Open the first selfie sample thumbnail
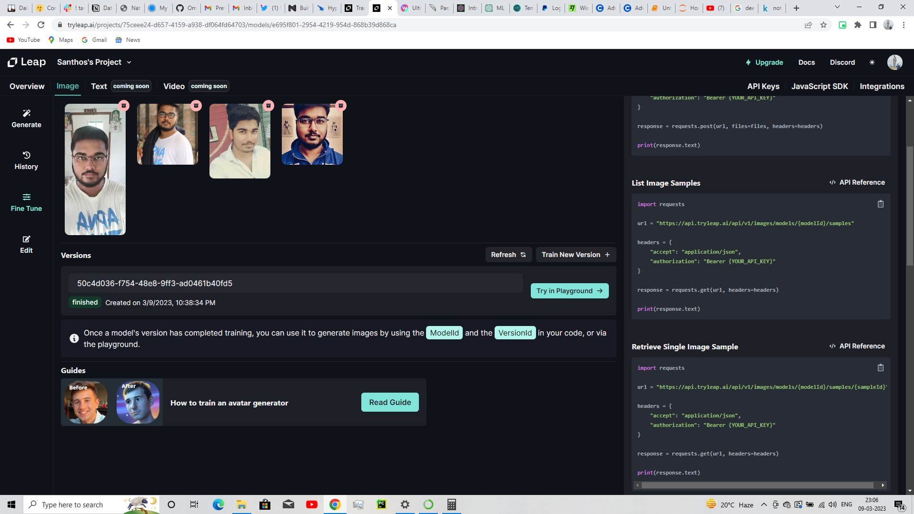This screenshot has width=914, height=514. (x=95, y=169)
